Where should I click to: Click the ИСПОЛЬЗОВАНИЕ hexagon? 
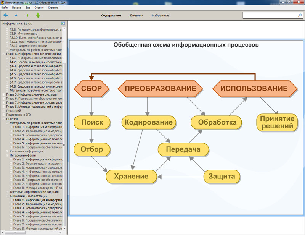pos(255,89)
